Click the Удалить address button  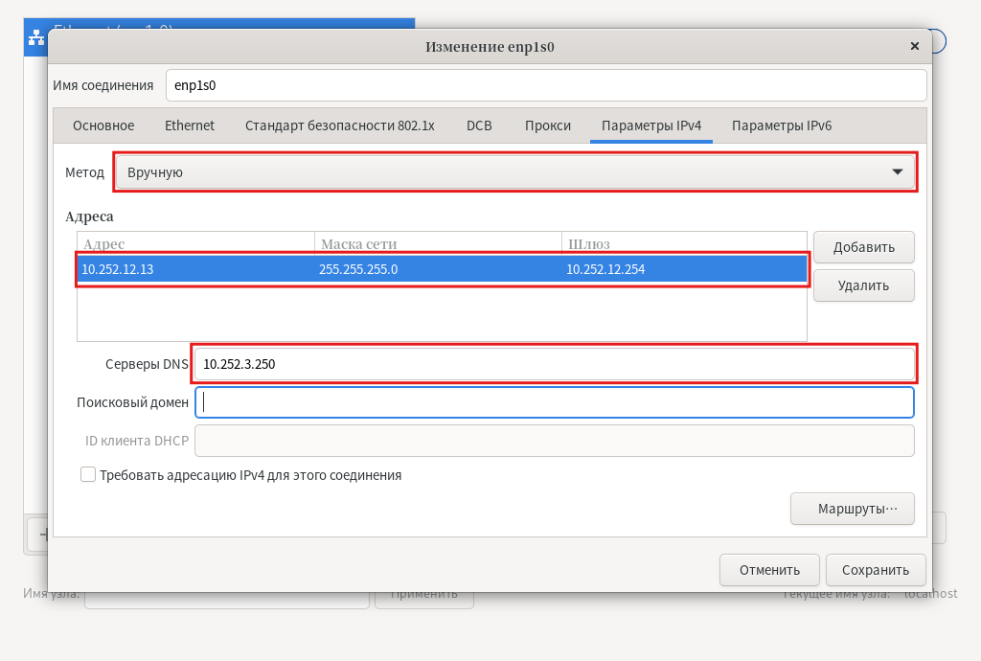point(863,285)
